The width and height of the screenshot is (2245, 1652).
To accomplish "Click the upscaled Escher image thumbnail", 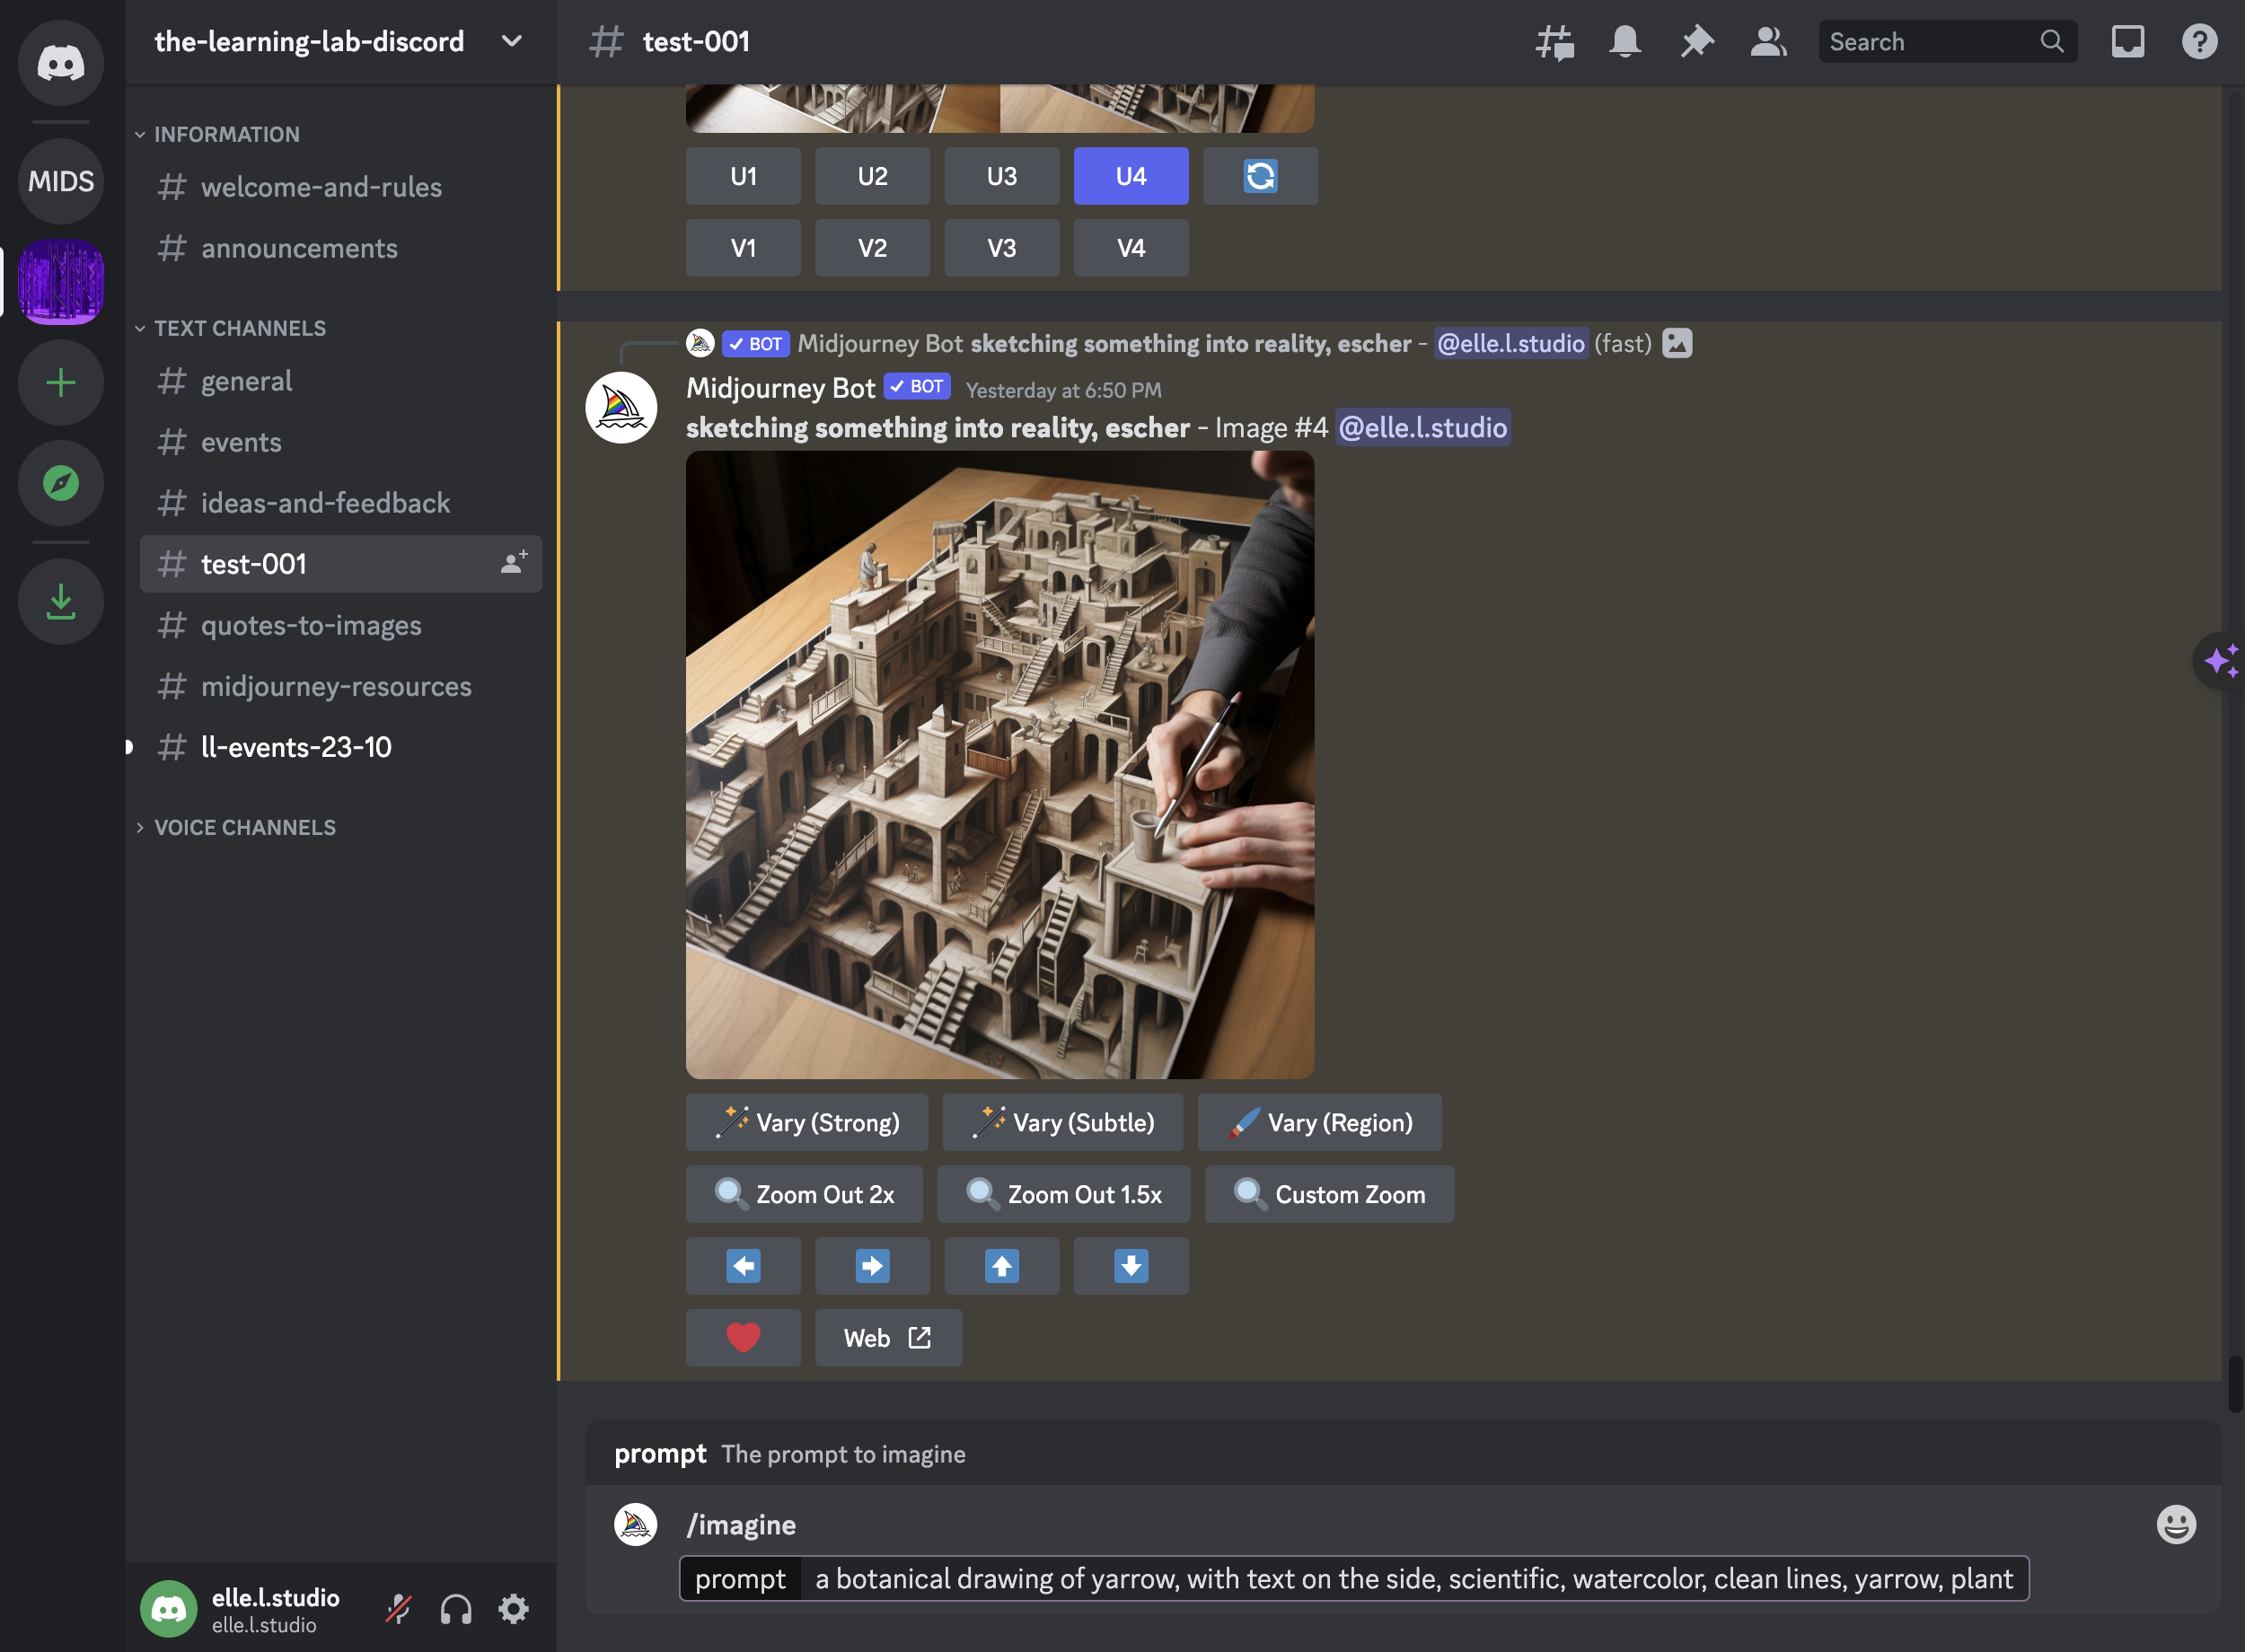I will pyautogui.click(x=999, y=765).
